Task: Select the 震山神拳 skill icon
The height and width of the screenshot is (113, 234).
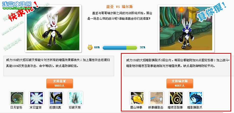Action: coord(137,98)
